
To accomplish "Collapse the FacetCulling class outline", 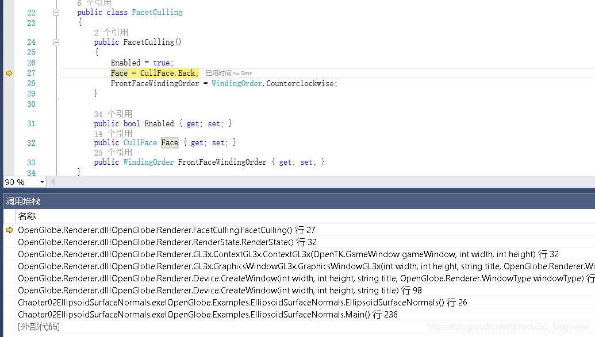I will 56,13.
